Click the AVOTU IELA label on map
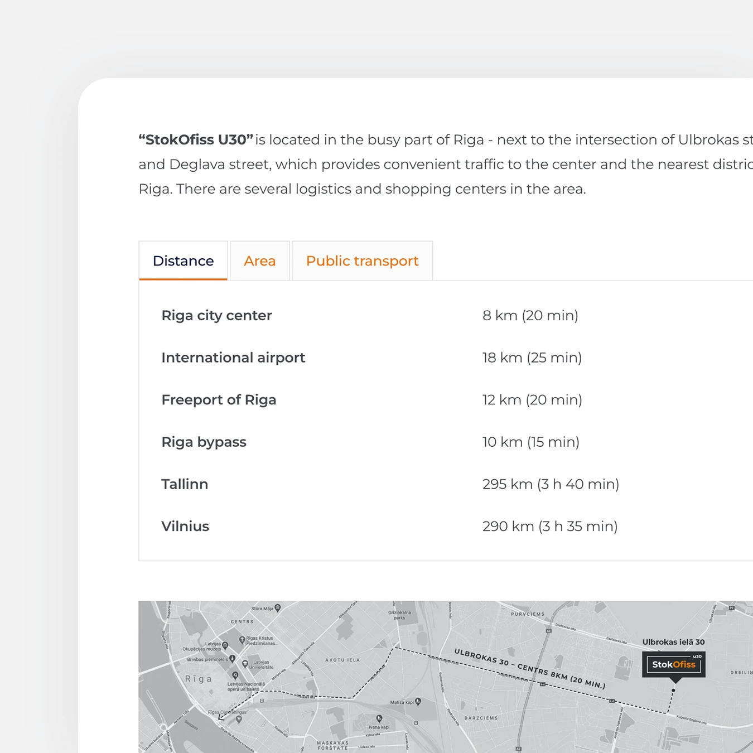 pos(342,660)
